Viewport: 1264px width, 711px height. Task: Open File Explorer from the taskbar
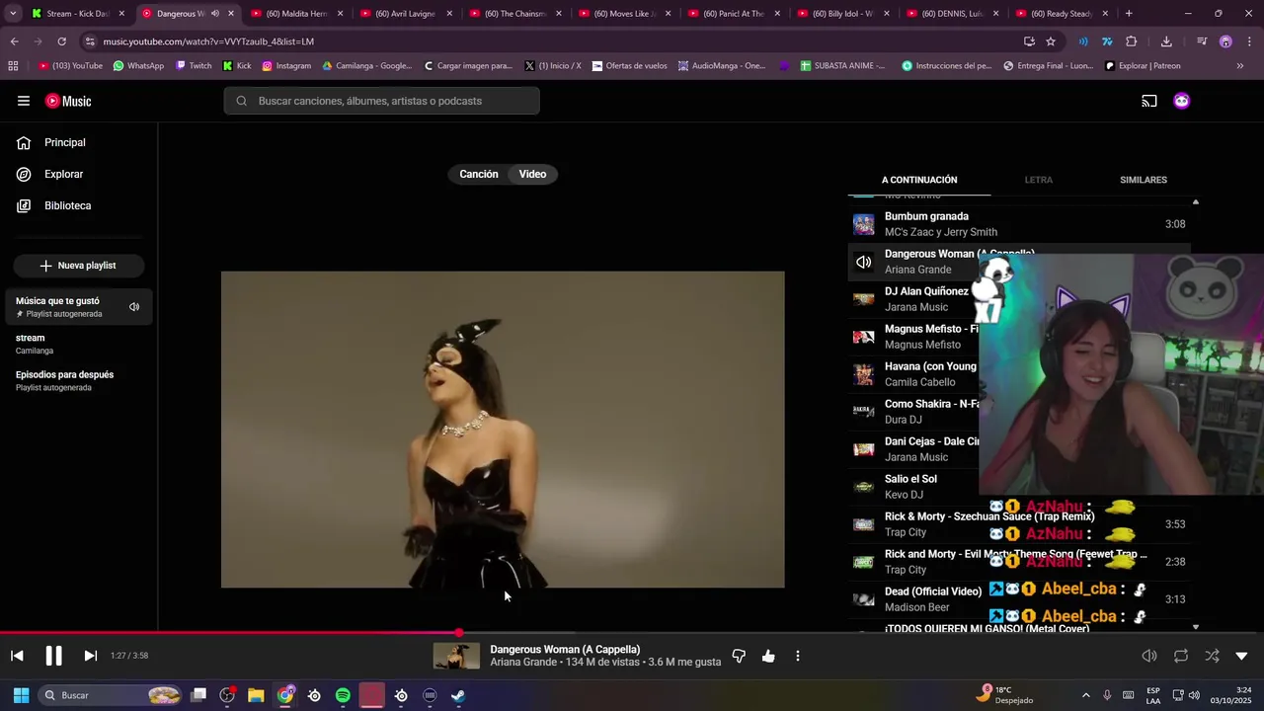point(256,695)
